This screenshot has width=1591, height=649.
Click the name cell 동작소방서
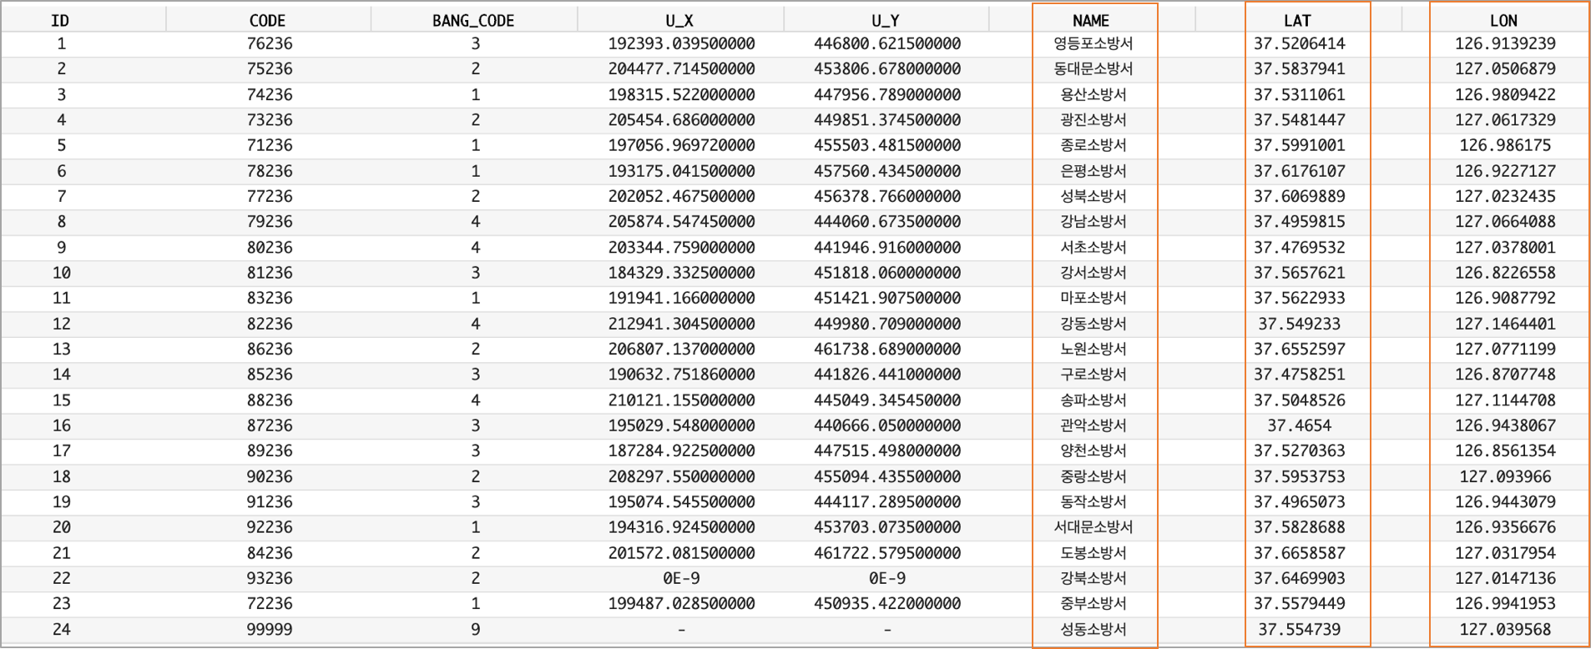1093,501
